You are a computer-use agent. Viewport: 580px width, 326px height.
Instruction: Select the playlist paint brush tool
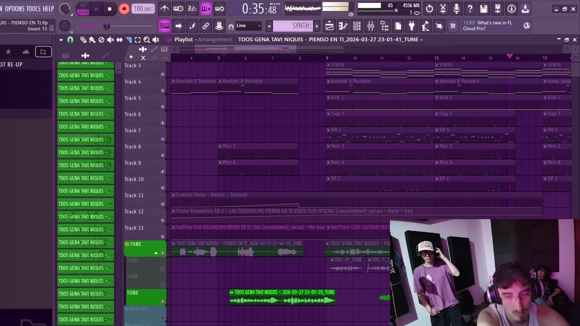pos(92,40)
